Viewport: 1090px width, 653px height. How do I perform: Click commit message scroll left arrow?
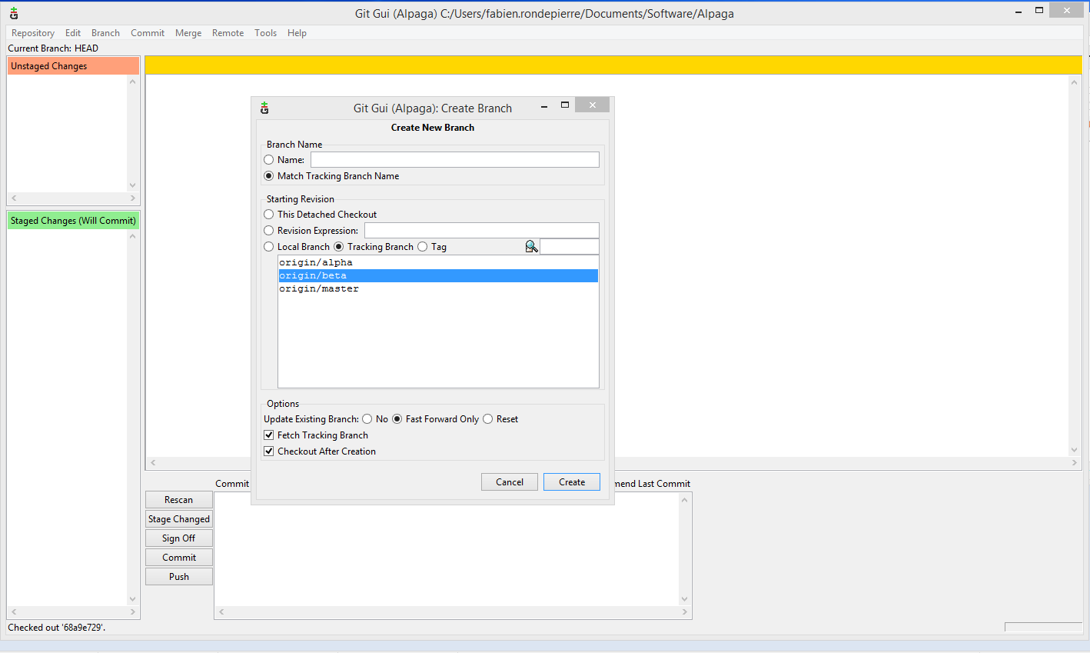(221, 612)
